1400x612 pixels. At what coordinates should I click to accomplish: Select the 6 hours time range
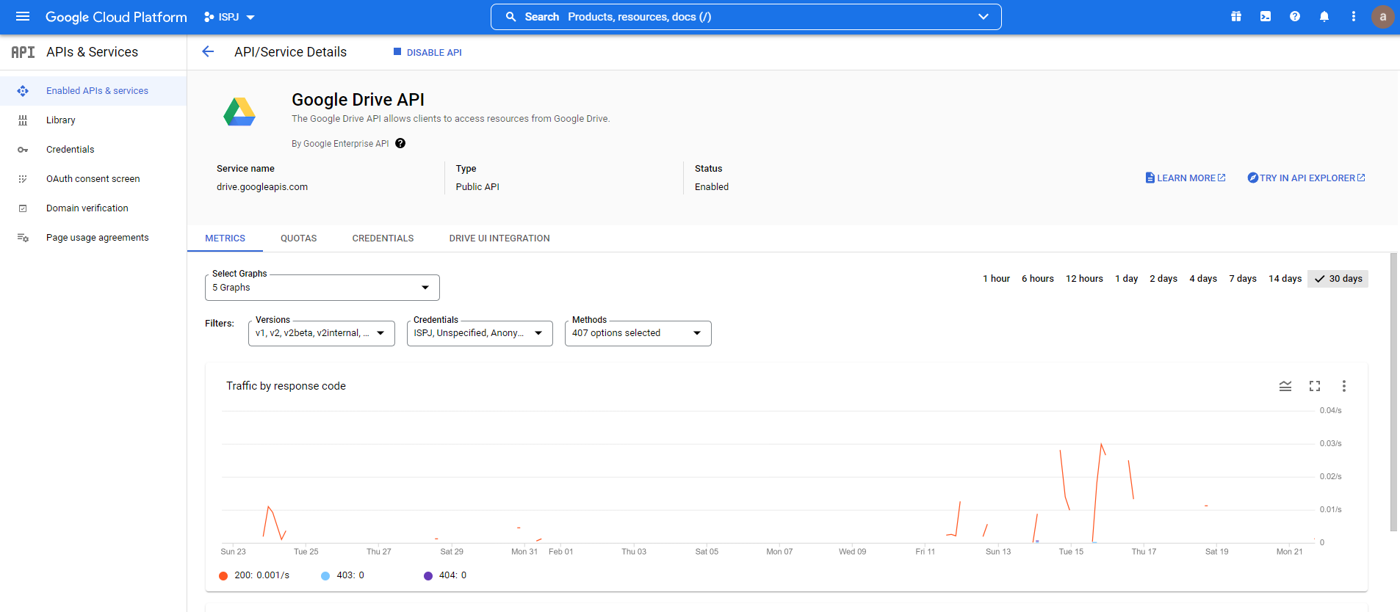click(x=1038, y=279)
